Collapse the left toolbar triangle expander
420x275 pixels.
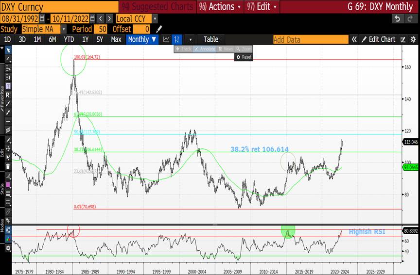[2, 49]
